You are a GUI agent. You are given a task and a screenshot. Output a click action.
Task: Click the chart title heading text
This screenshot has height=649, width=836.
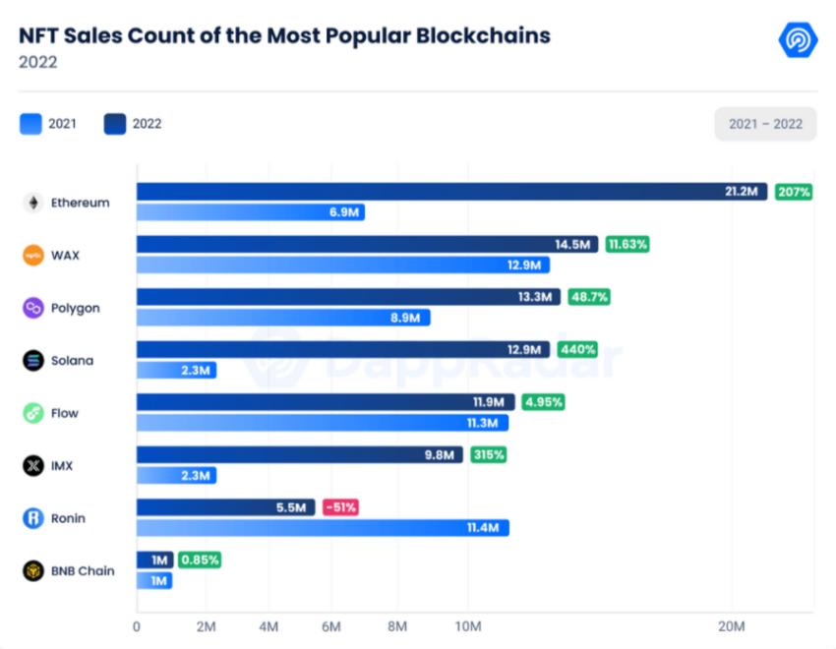coord(285,35)
